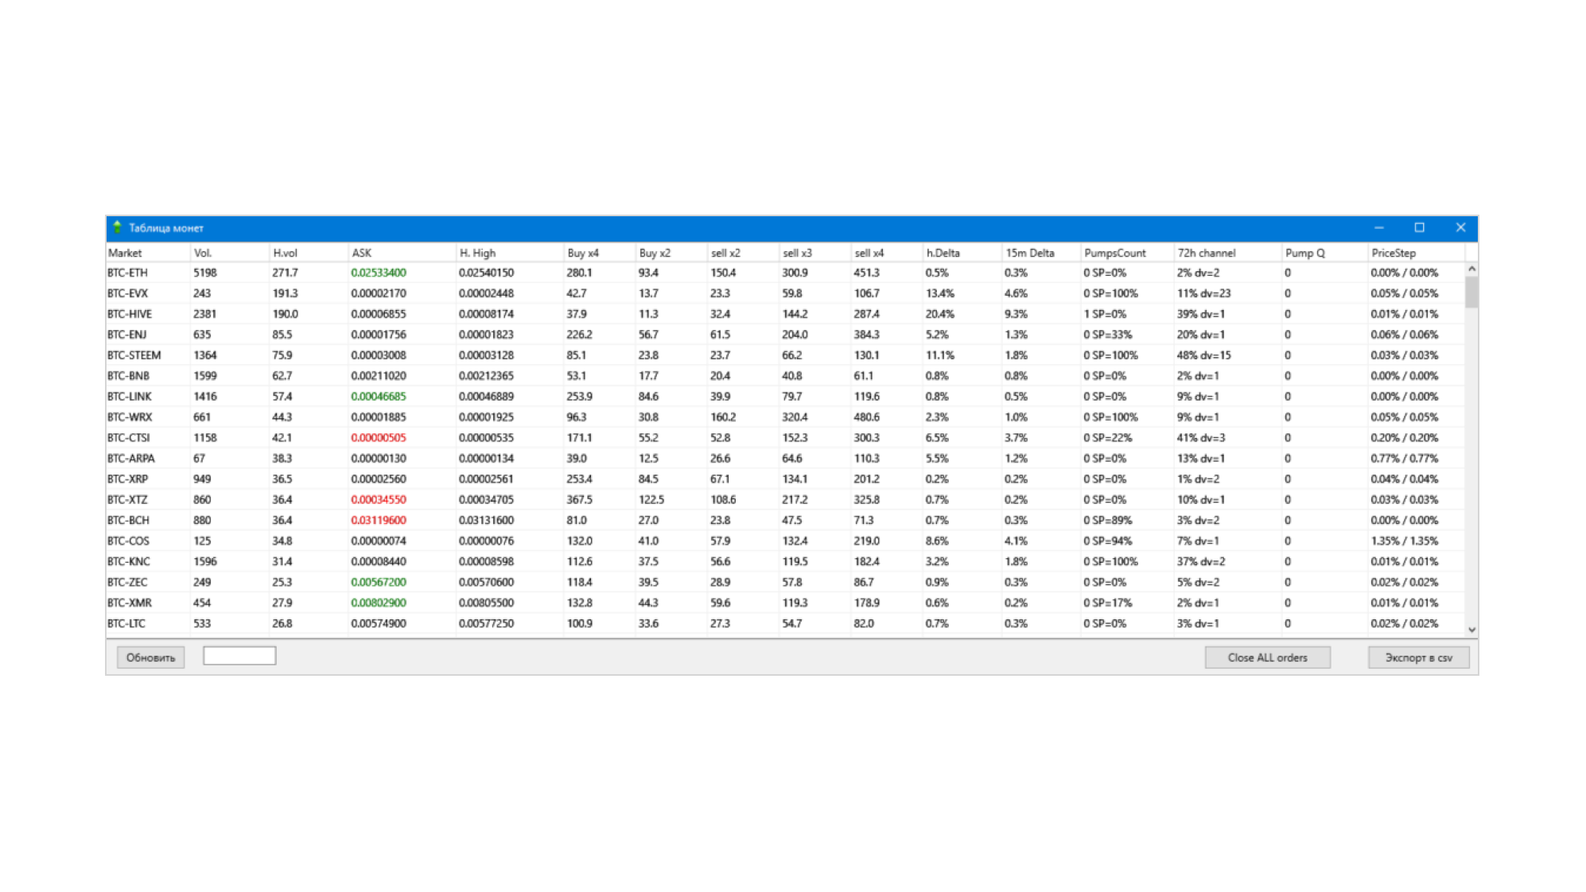The width and height of the screenshot is (1586, 892).
Task: Select the BTC-ETH row
Action: [128, 273]
